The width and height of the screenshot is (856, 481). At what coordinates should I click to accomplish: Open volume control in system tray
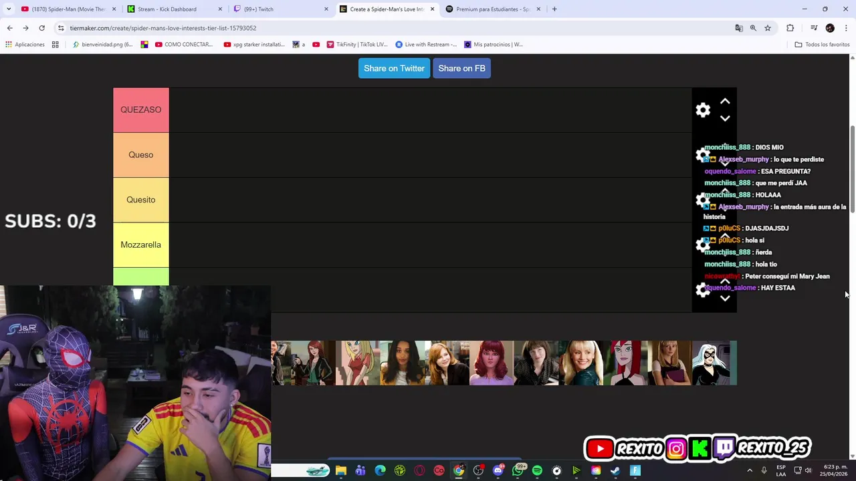[x=808, y=470]
